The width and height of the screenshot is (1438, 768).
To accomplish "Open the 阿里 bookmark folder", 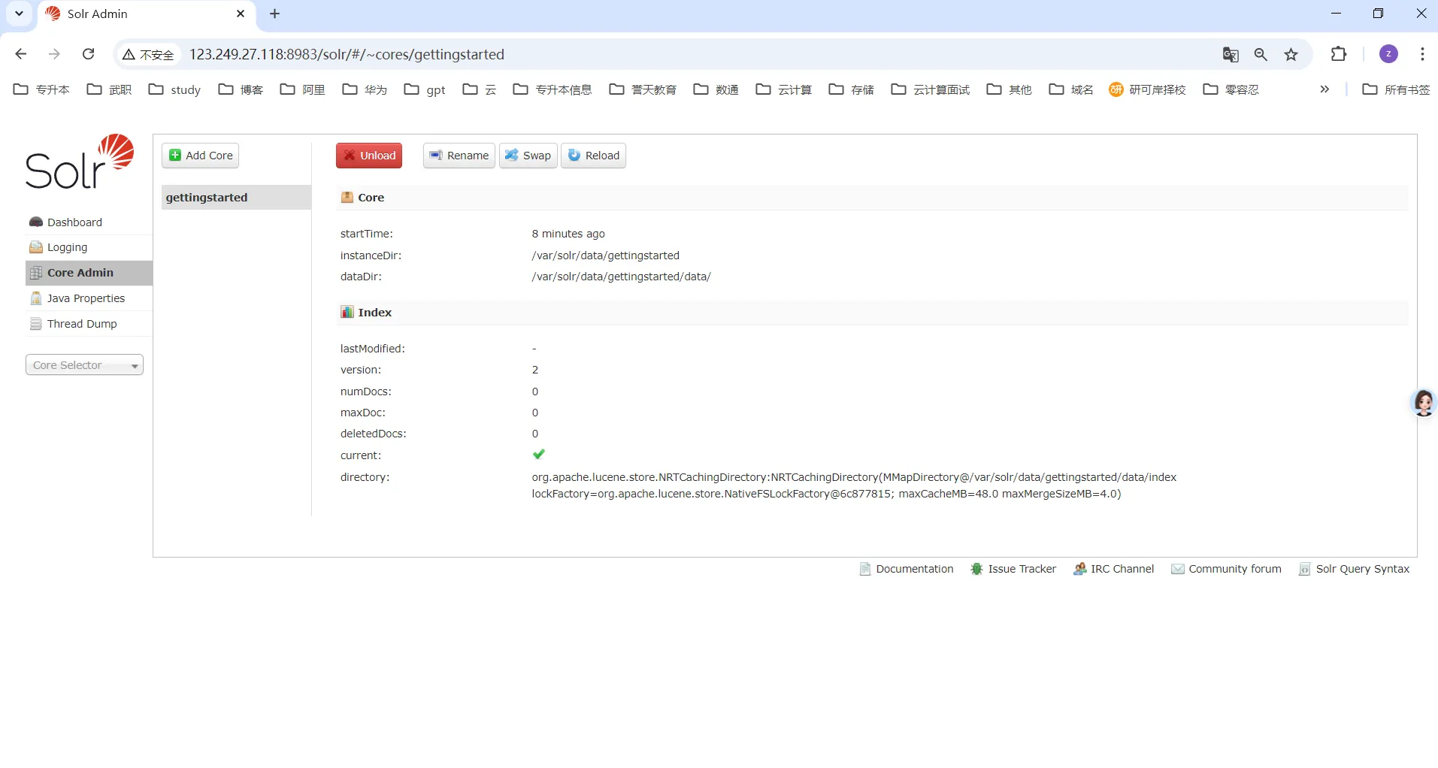I will pyautogui.click(x=303, y=89).
